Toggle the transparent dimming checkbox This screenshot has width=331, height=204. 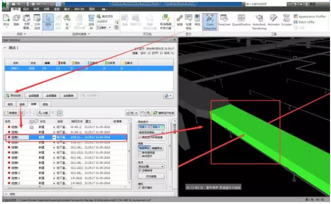(140, 153)
